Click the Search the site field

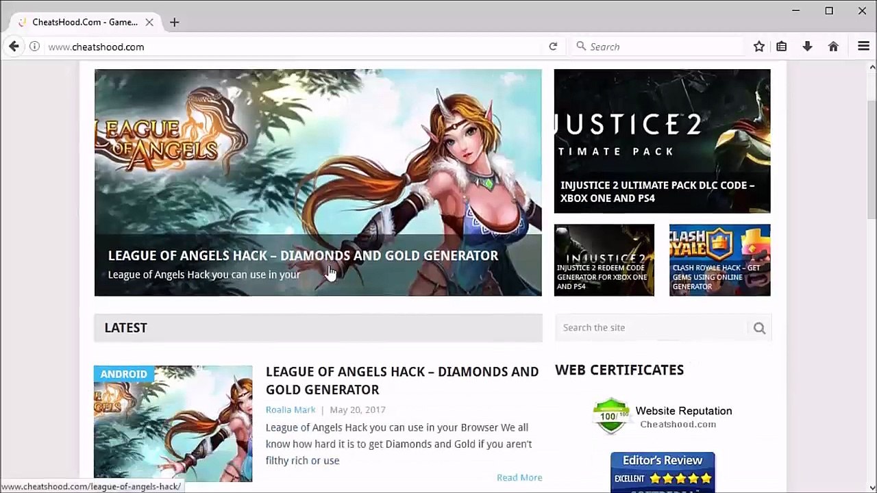coord(652,327)
